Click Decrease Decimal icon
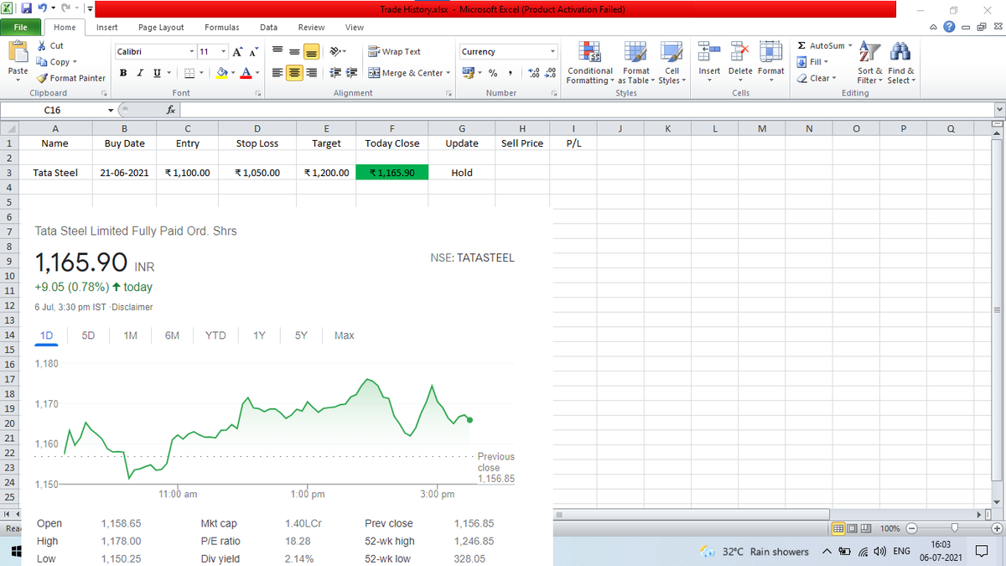The image size is (1006, 566). [549, 73]
